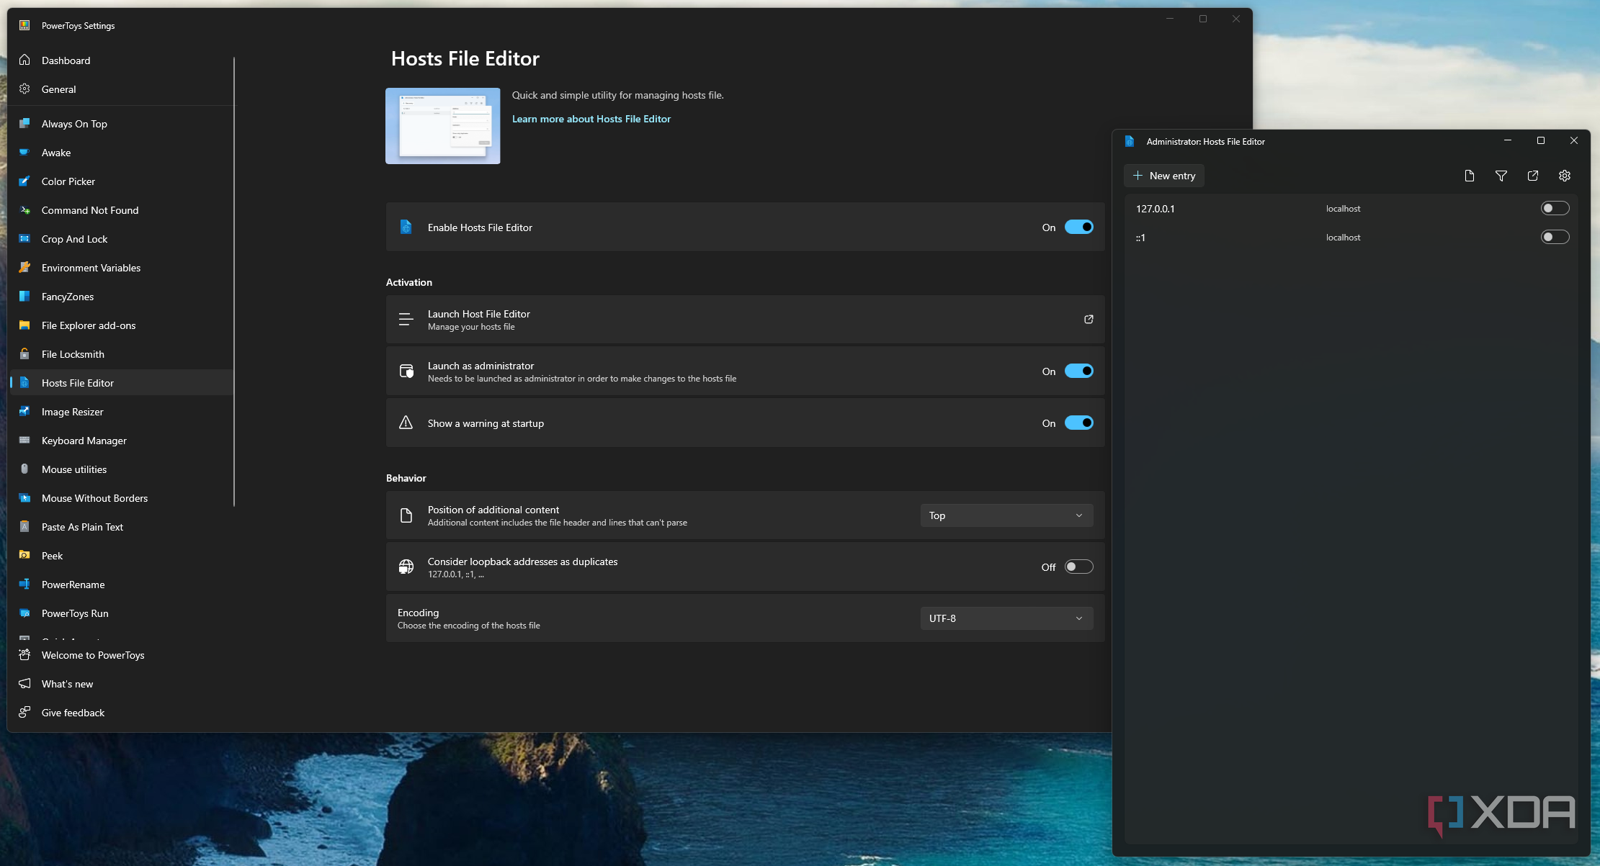This screenshot has height=866, width=1600.
Task: Click the PowerRename sidebar icon
Action: pos(24,585)
